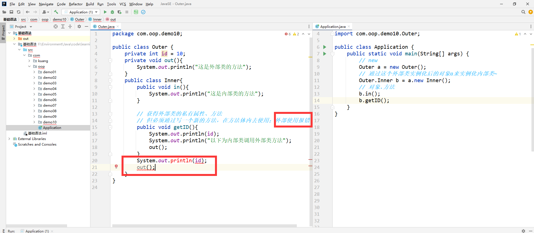Fold the getID method at line 15
The height and width of the screenshot is (233, 534).
click(110, 127)
